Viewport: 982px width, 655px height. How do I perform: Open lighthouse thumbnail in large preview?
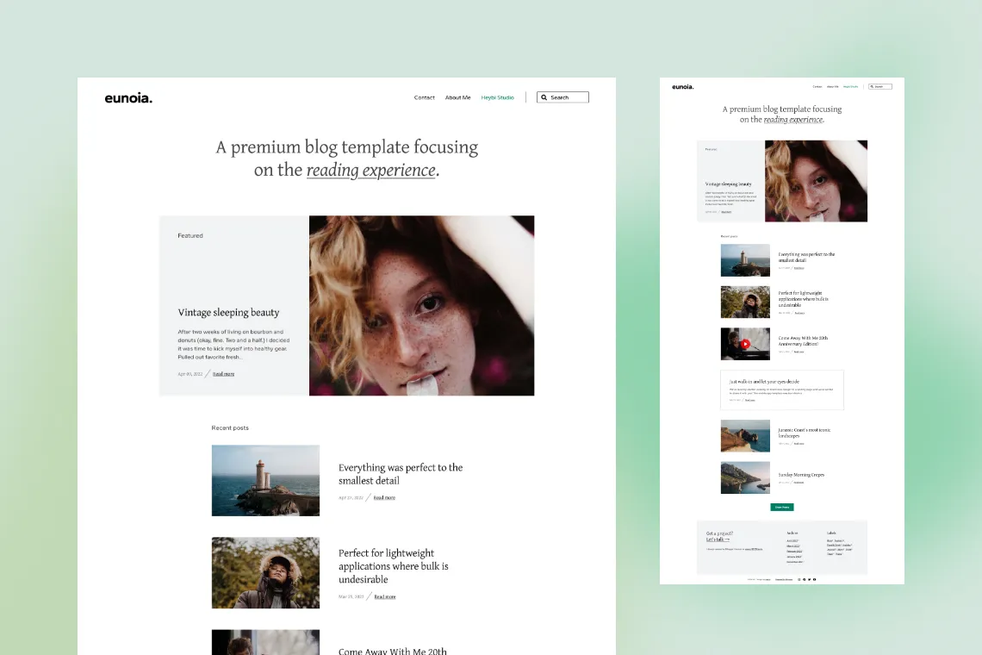[265, 480]
